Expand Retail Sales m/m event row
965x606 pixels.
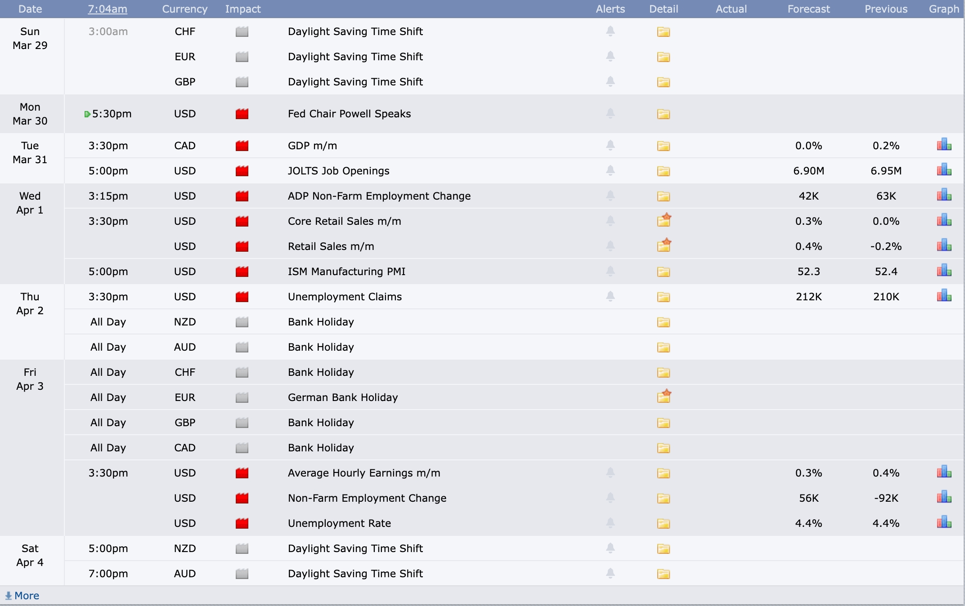(x=331, y=246)
